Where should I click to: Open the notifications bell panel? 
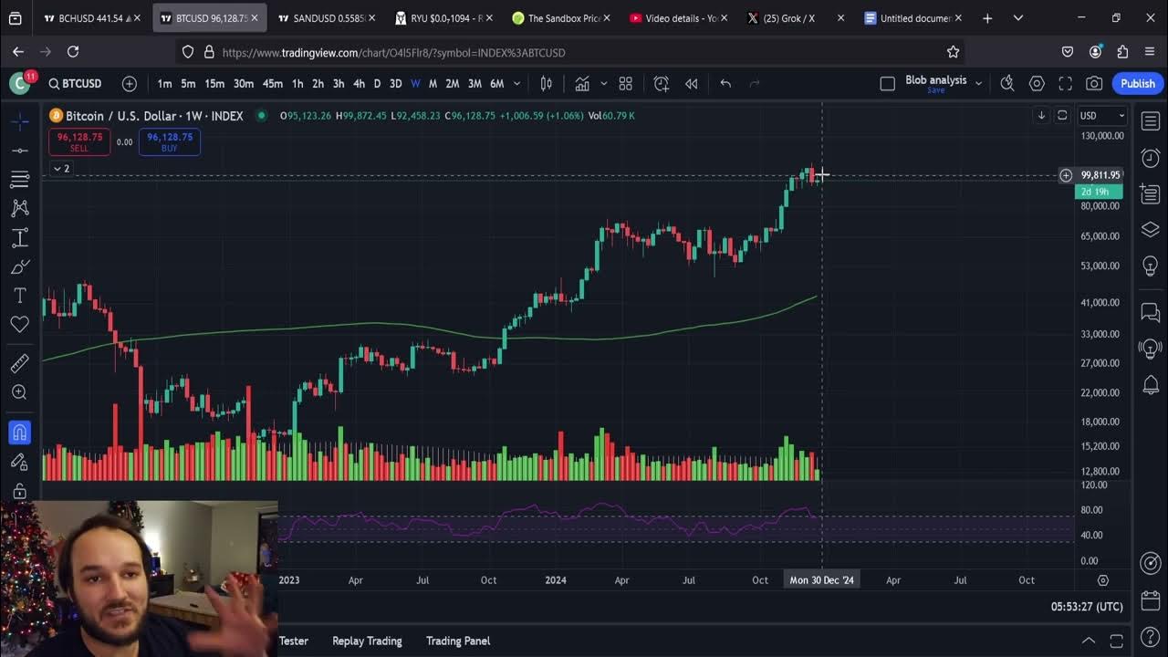[x=1151, y=385]
